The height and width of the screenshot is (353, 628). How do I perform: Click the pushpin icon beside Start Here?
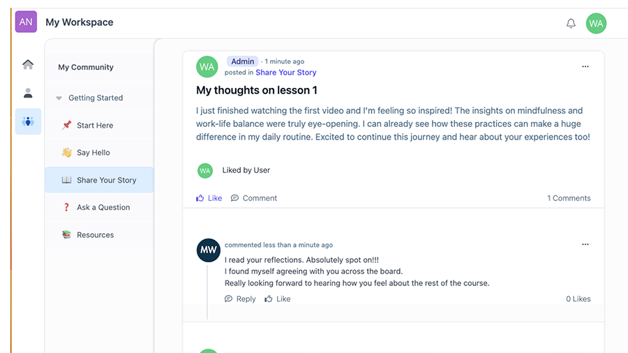tap(66, 125)
